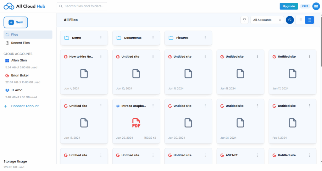
Task: Open options for Intro to Dropbo... file
Action: pos(153,106)
